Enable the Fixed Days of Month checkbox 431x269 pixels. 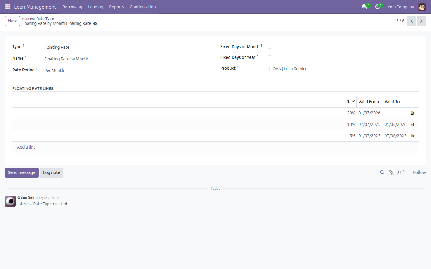pos(270,47)
